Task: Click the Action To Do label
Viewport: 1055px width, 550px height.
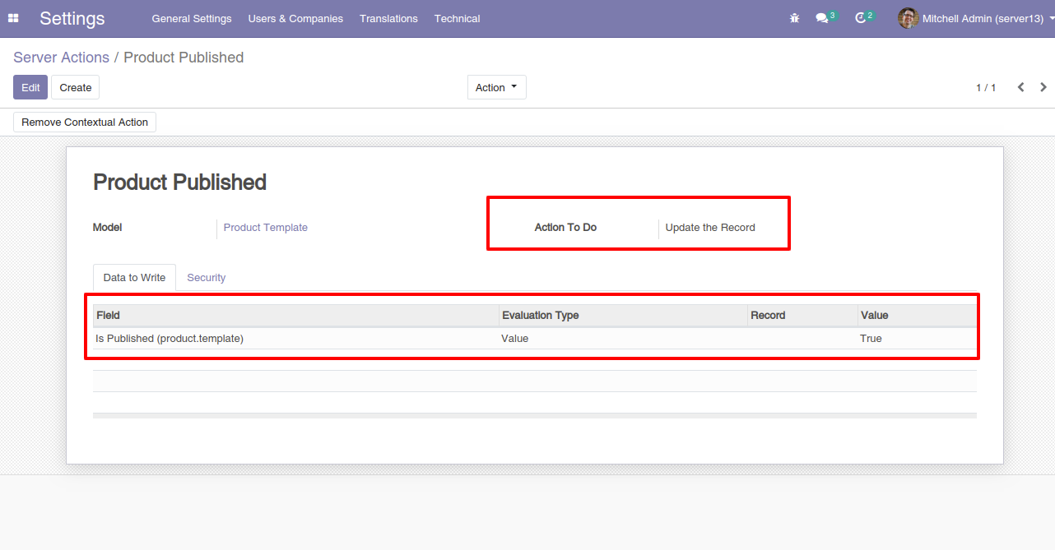Action: point(565,228)
